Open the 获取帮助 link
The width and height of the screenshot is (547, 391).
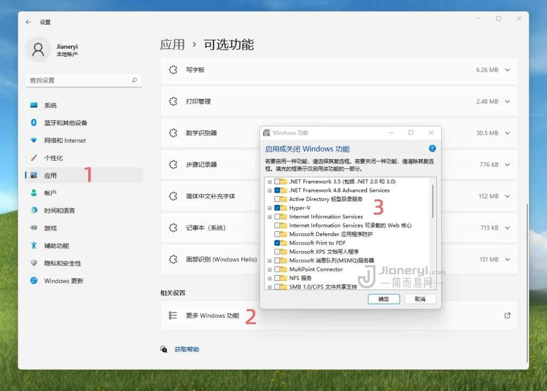pyautogui.click(x=186, y=349)
